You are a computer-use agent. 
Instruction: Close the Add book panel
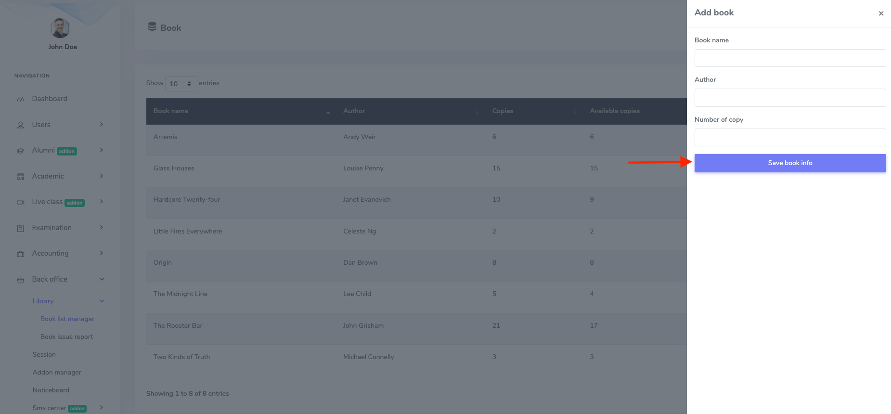pos(881,13)
